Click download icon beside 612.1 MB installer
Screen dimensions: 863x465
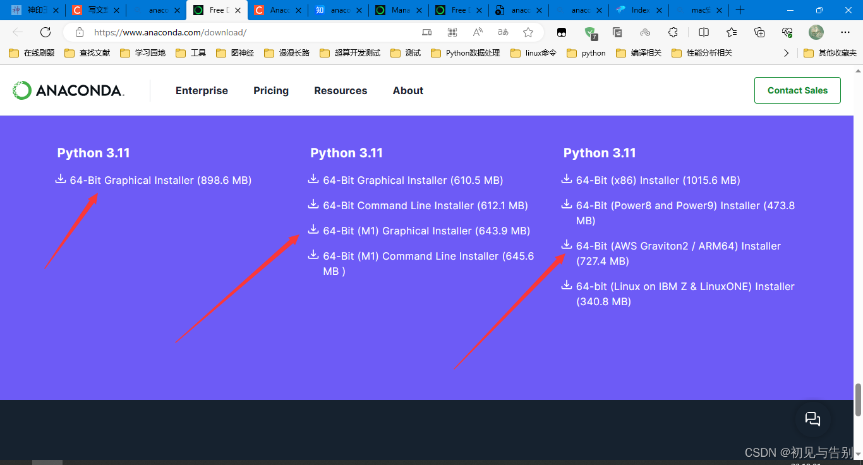[313, 204]
